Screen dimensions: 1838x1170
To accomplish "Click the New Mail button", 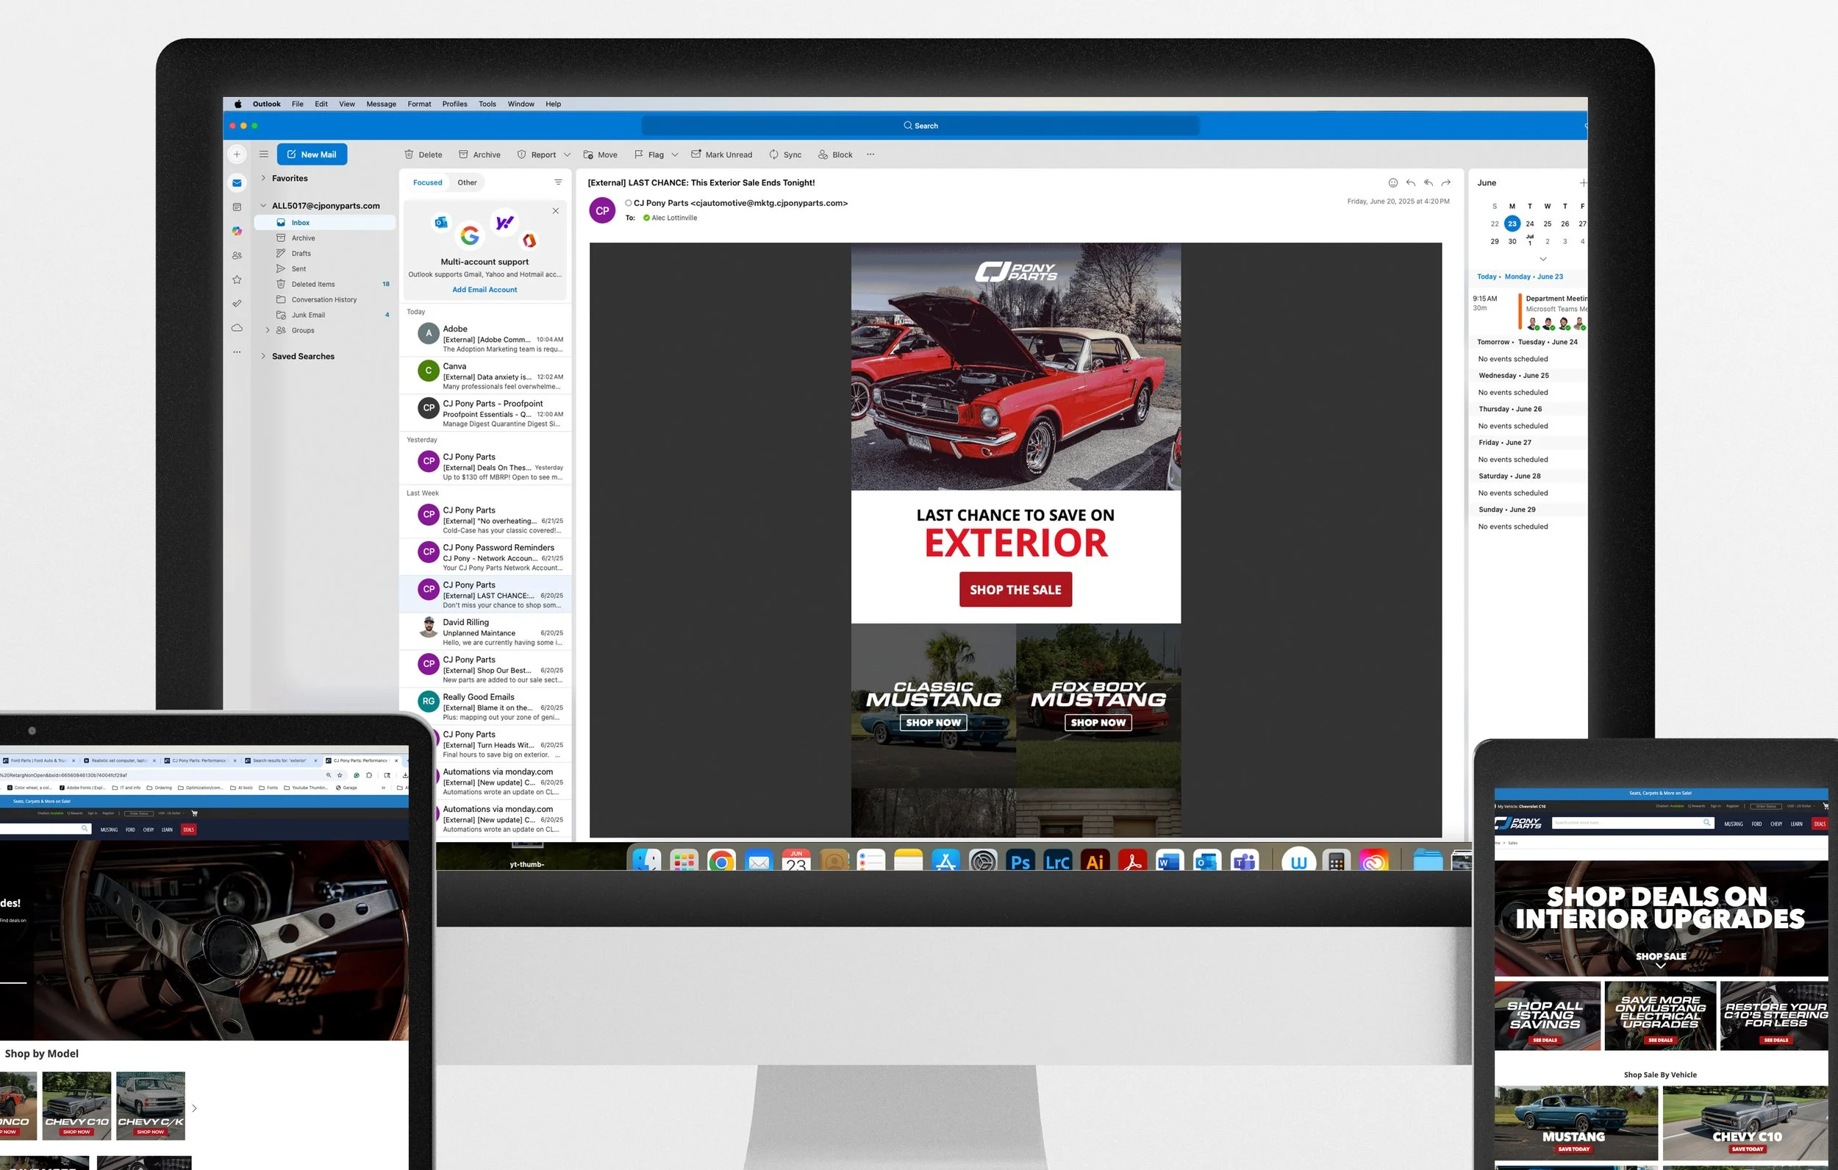I will pos(312,154).
